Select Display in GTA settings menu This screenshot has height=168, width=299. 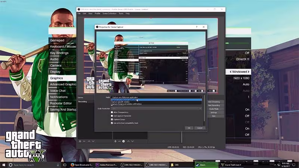[62, 72]
